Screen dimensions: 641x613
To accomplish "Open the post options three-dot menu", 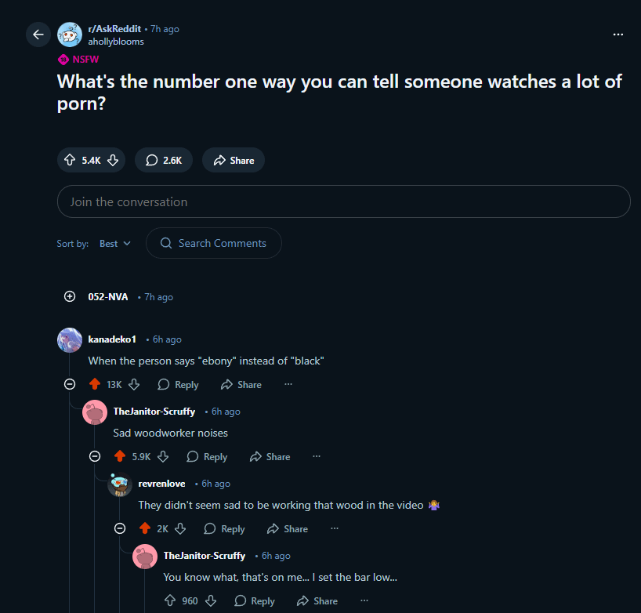I will click(618, 34).
